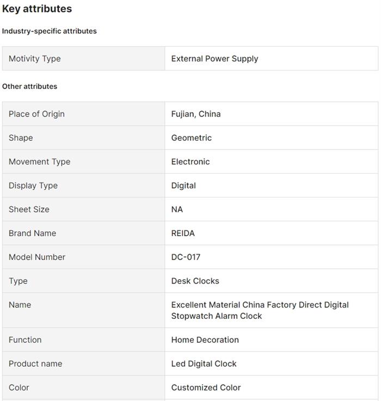Viewport: 381px width, 401px height.
Task: Click the Customized Color value
Action: click(206, 388)
